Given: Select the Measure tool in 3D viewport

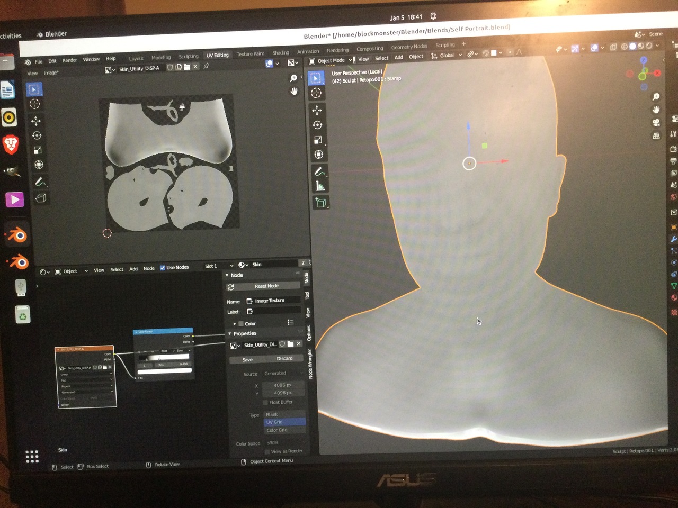Looking at the screenshot, I should (x=320, y=186).
